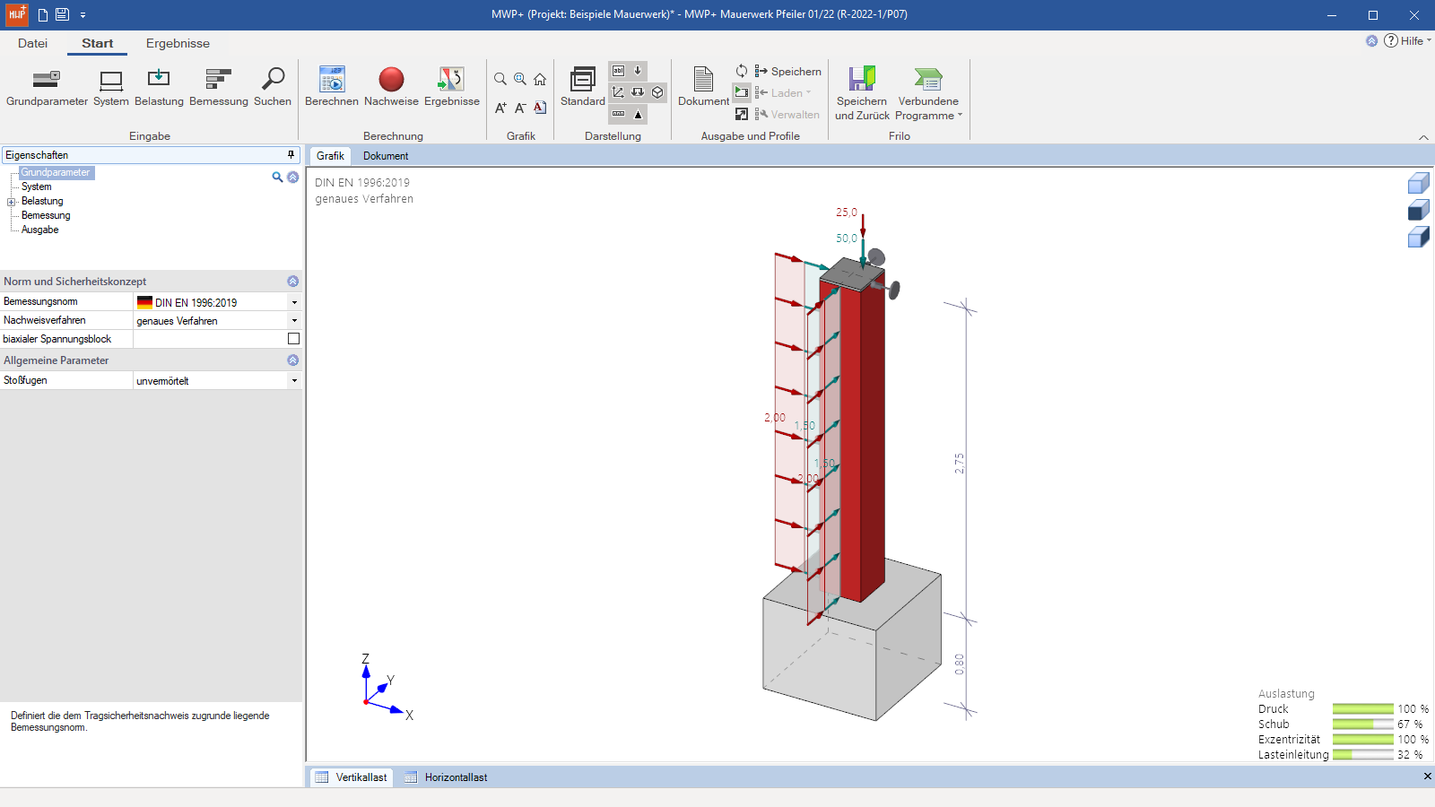Open the Dokument output
This screenshot has height=807, width=1435.
pos(704,87)
